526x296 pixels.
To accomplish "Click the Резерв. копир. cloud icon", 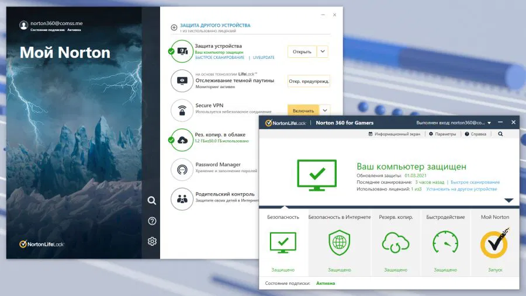I will tap(396, 242).
